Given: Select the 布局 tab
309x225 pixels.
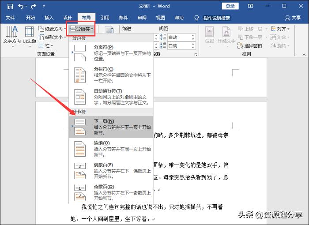Looking at the screenshot, I should [87, 18].
